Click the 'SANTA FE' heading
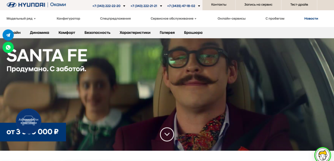This screenshot has width=334, height=161. point(47,55)
